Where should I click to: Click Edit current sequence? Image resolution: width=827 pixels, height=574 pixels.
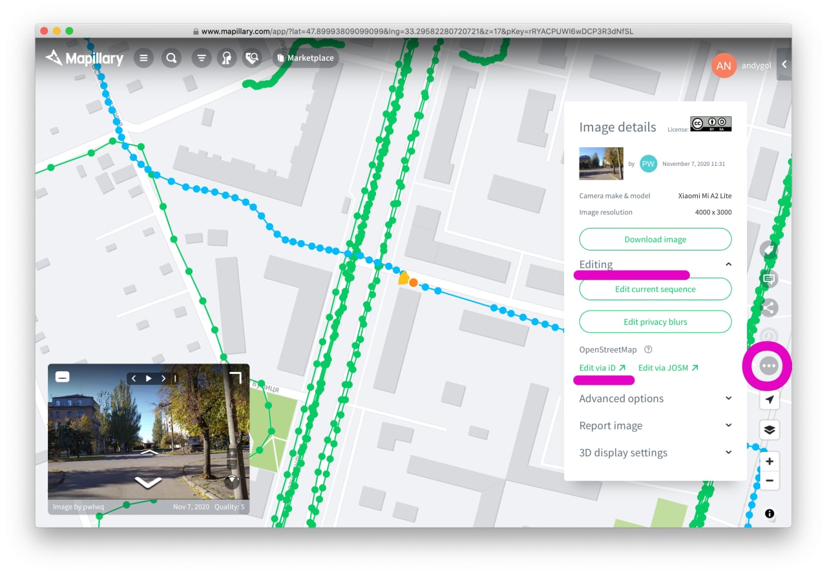[x=655, y=289]
